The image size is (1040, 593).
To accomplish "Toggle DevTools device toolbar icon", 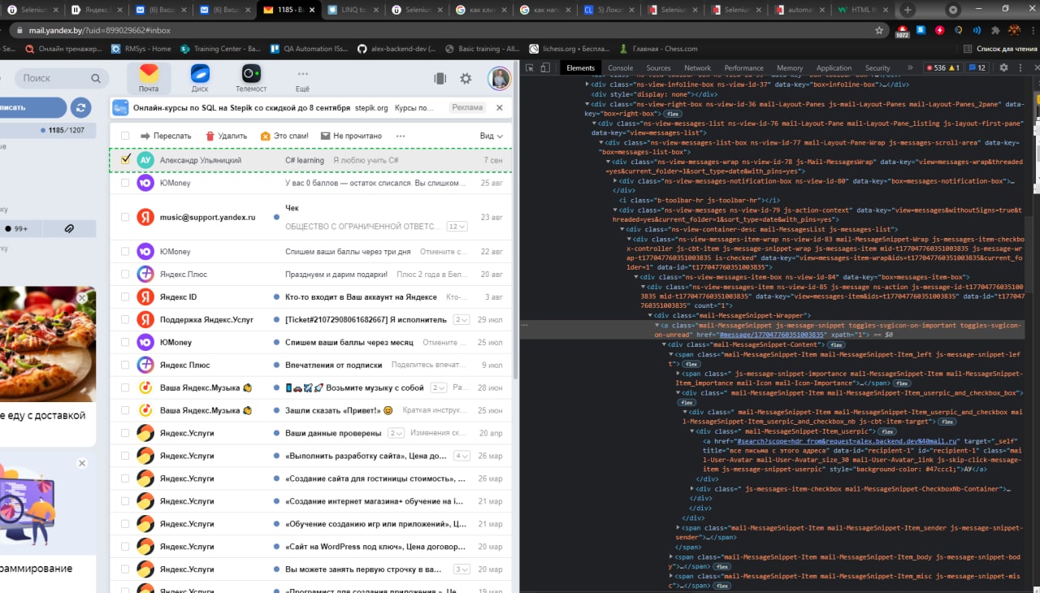I will pos(546,68).
